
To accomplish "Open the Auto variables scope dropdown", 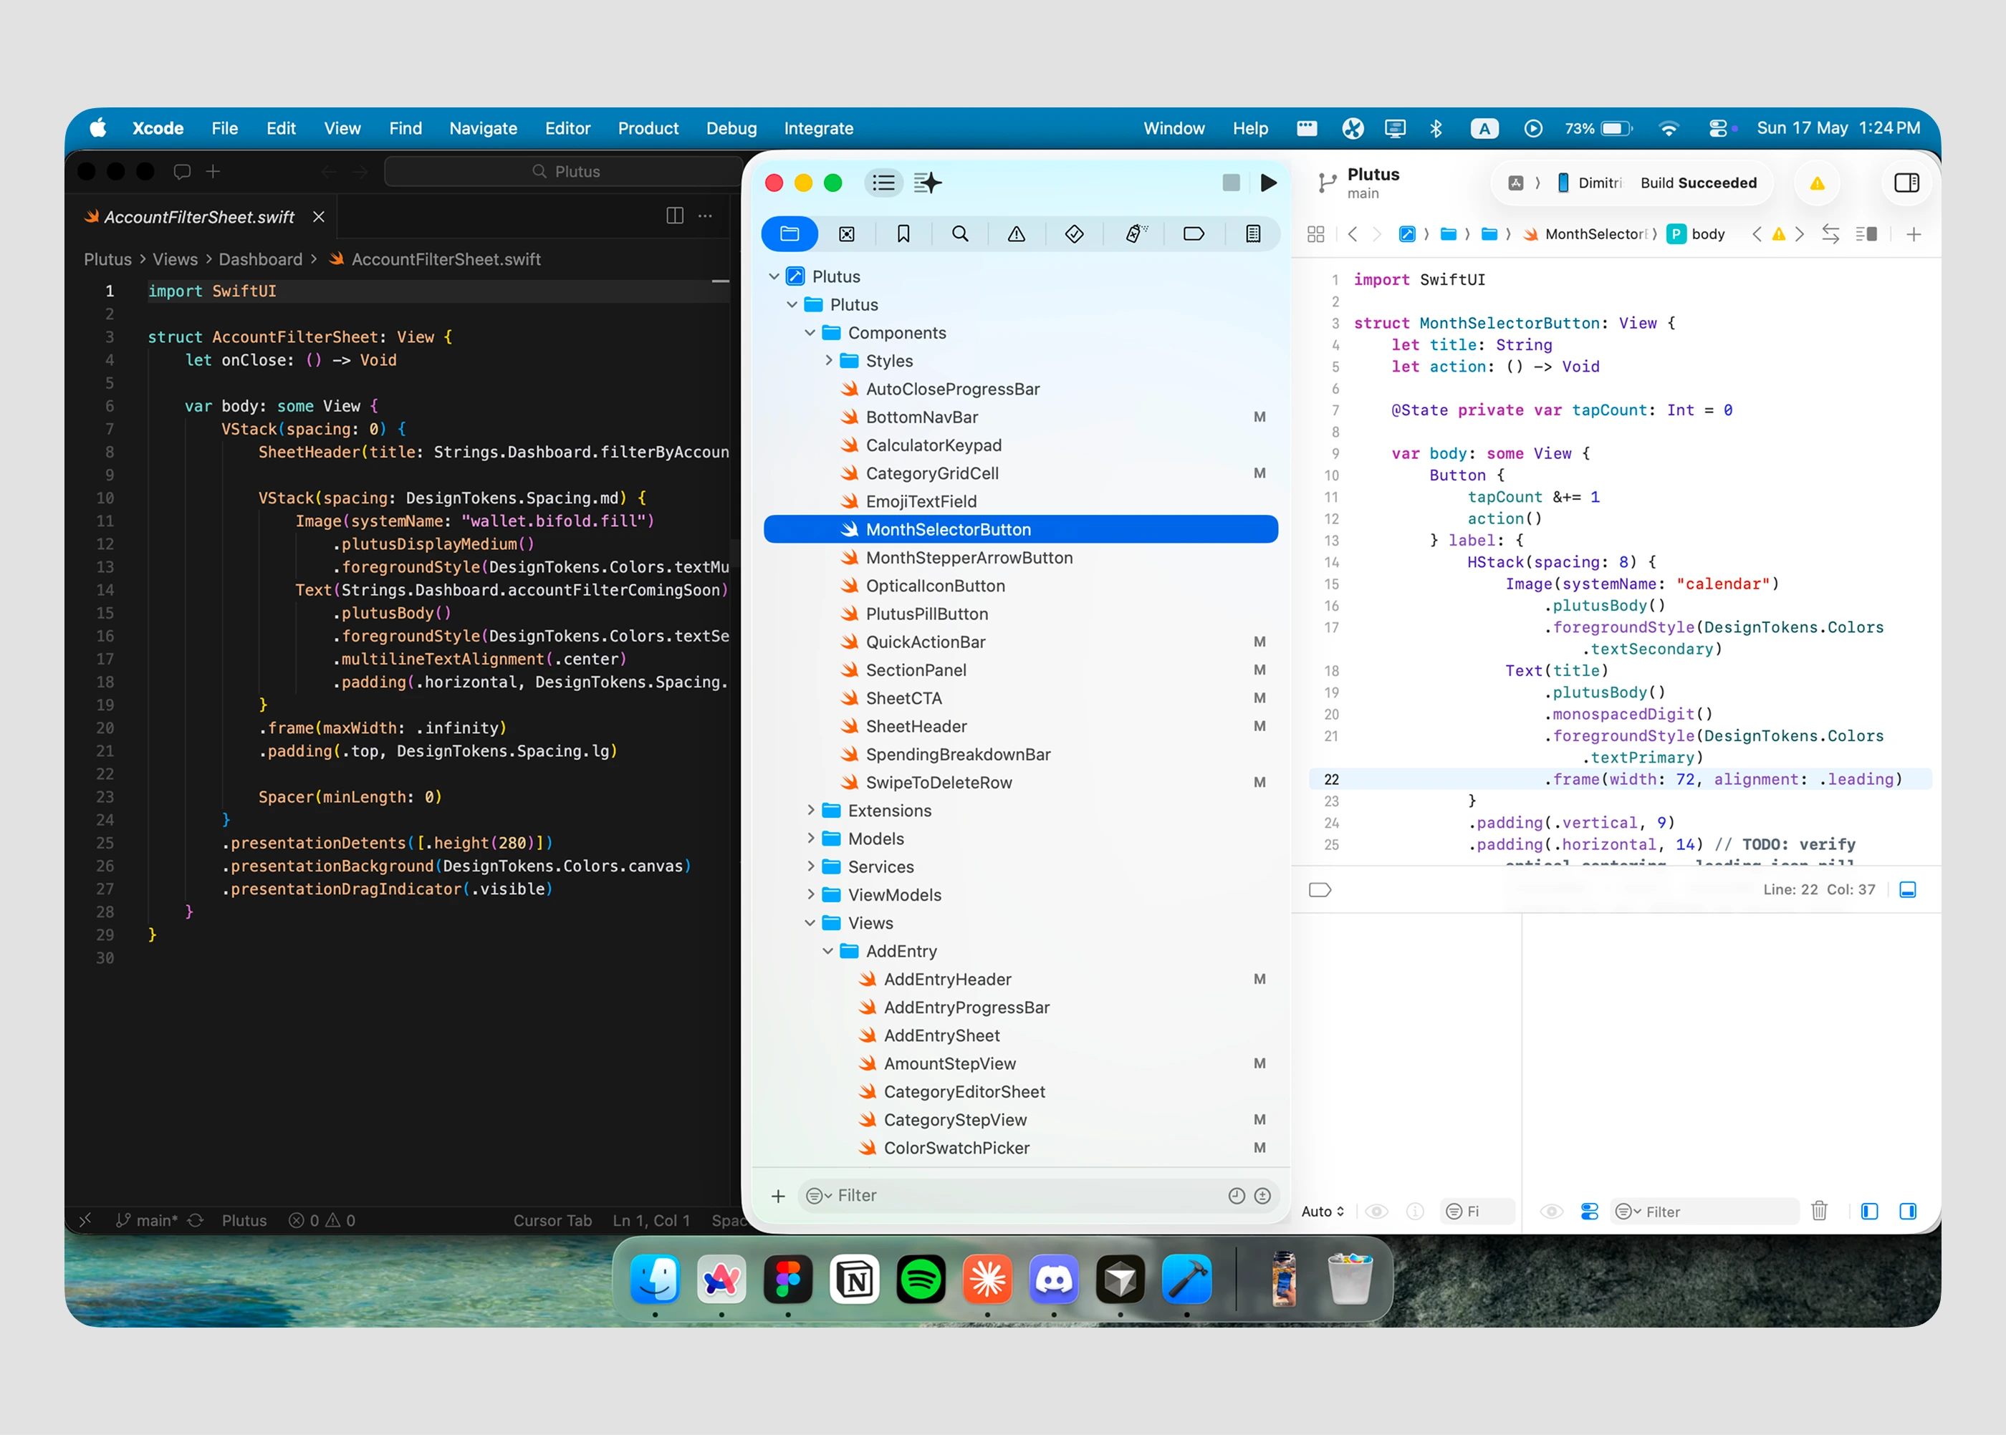I will (1322, 1212).
